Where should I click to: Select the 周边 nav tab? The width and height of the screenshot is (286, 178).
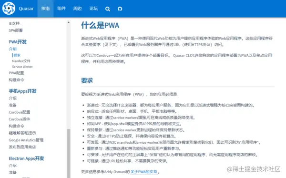[x=77, y=9]
